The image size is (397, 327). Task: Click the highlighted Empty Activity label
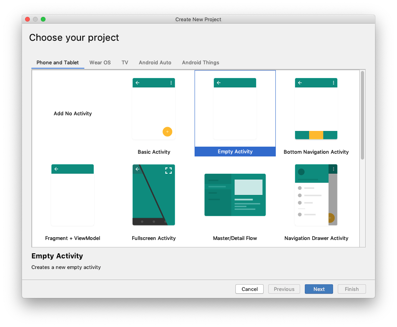click(x=235, y=152)
